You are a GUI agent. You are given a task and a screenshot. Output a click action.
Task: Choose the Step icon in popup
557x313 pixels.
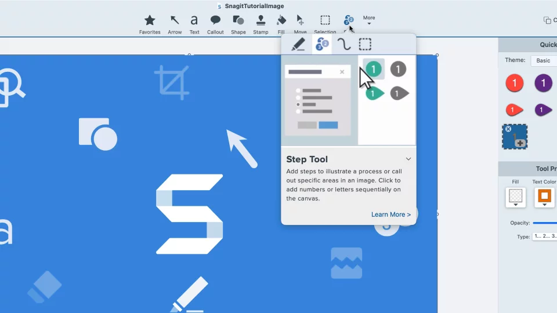coord(322,45)
